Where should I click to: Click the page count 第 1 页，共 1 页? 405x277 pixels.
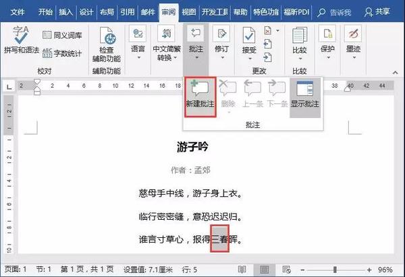(87, 270)
